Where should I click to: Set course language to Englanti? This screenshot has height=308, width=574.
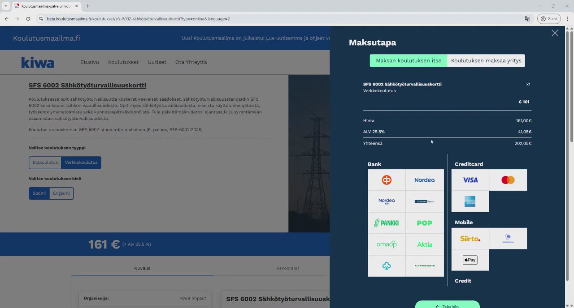pyautogui.click(x=61, y=193)
